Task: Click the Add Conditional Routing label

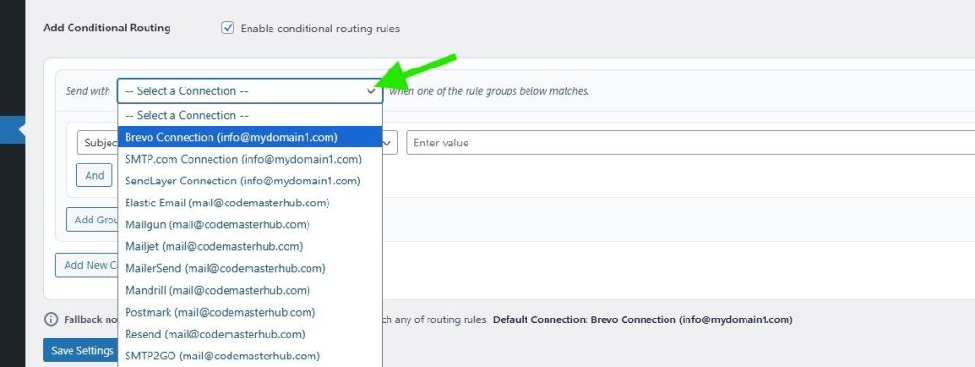Action: point(107,28)
